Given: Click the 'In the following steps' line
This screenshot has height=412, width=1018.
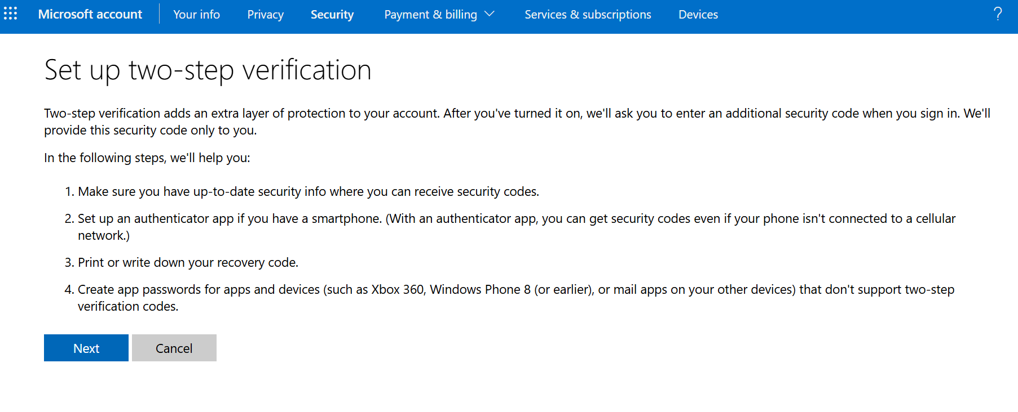Looking at the screenshot, I should [147, 158].
